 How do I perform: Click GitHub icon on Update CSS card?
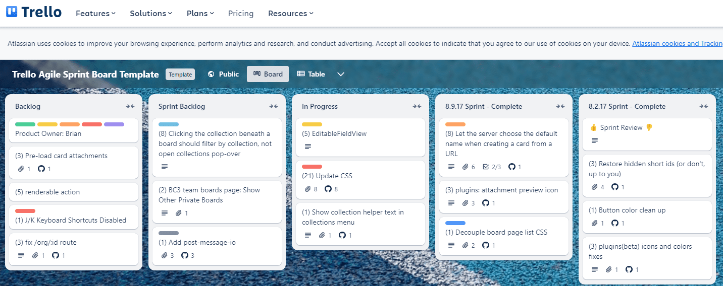tap(328, 189)
